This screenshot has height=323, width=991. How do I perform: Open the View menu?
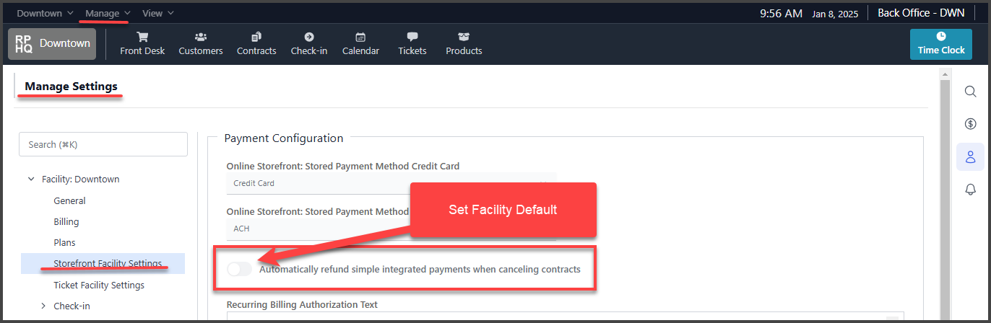(157, 13)
